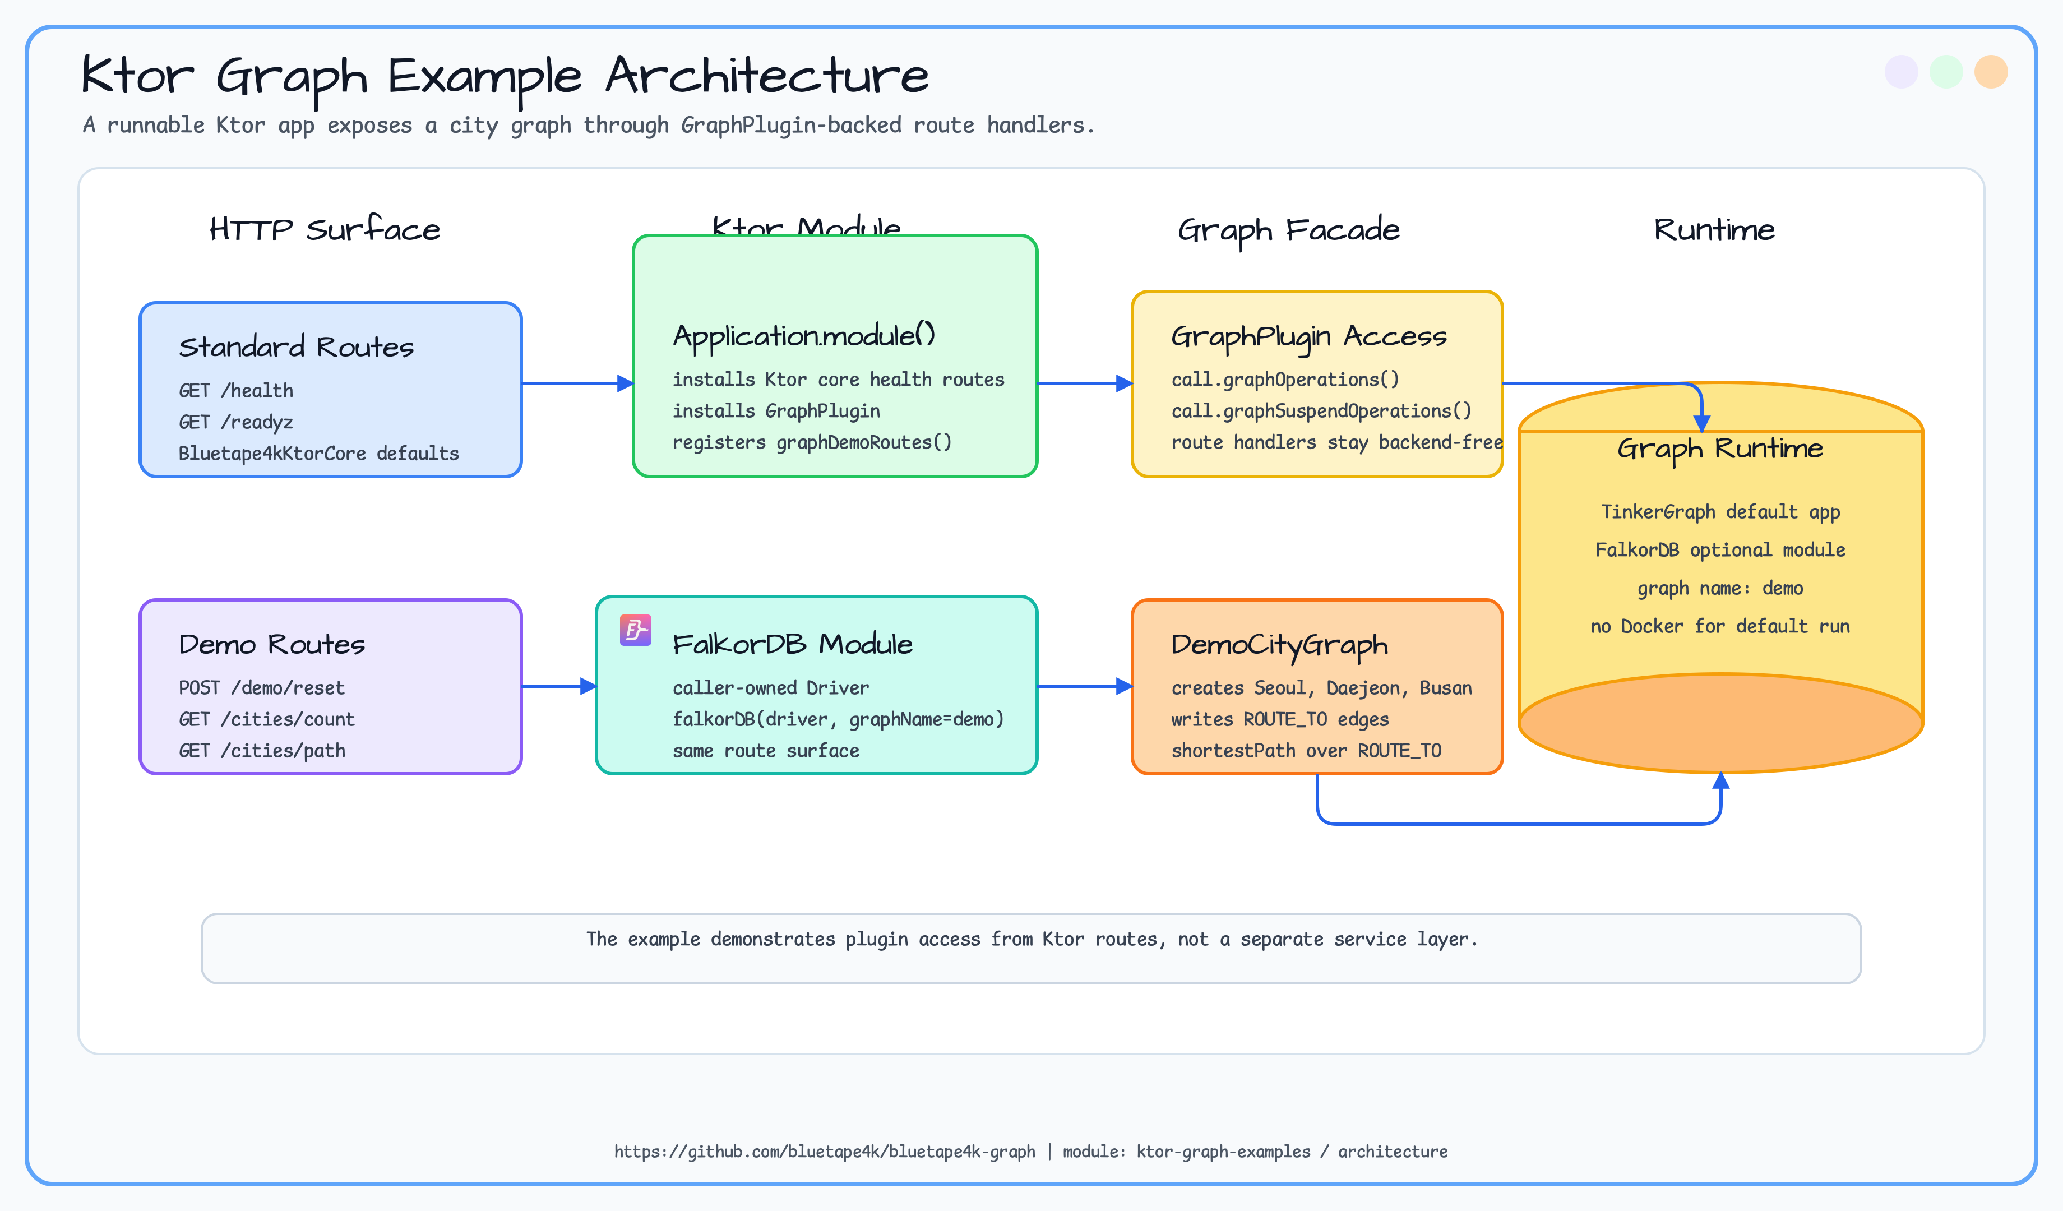Image resolution: width=2063 pixels, height=1211 pixels.
Task: Open the github.com/bluetape4k footer link
Action: [825, 1151]
